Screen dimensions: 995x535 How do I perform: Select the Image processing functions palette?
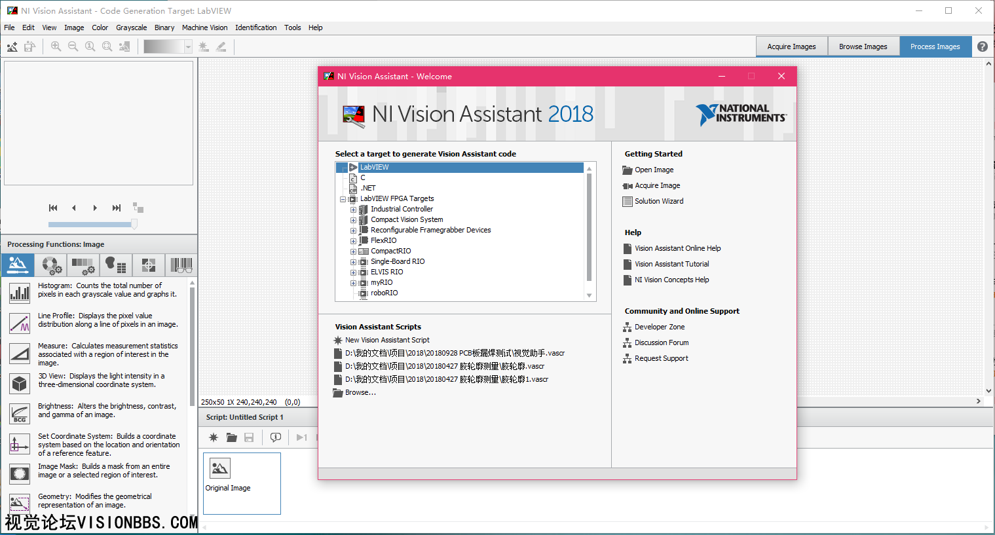[x=18, y=265]
